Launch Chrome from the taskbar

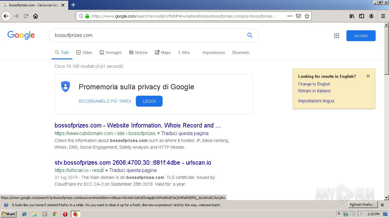[55, 214]
